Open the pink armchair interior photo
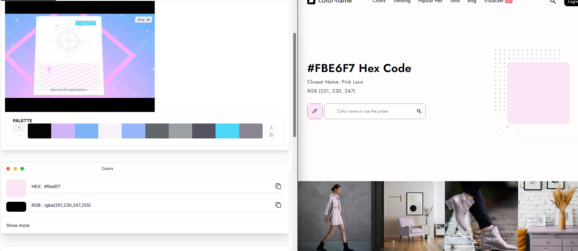The image size is (578, 251). (408, 216)
